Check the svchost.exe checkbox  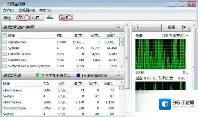[x=5, y=66]
